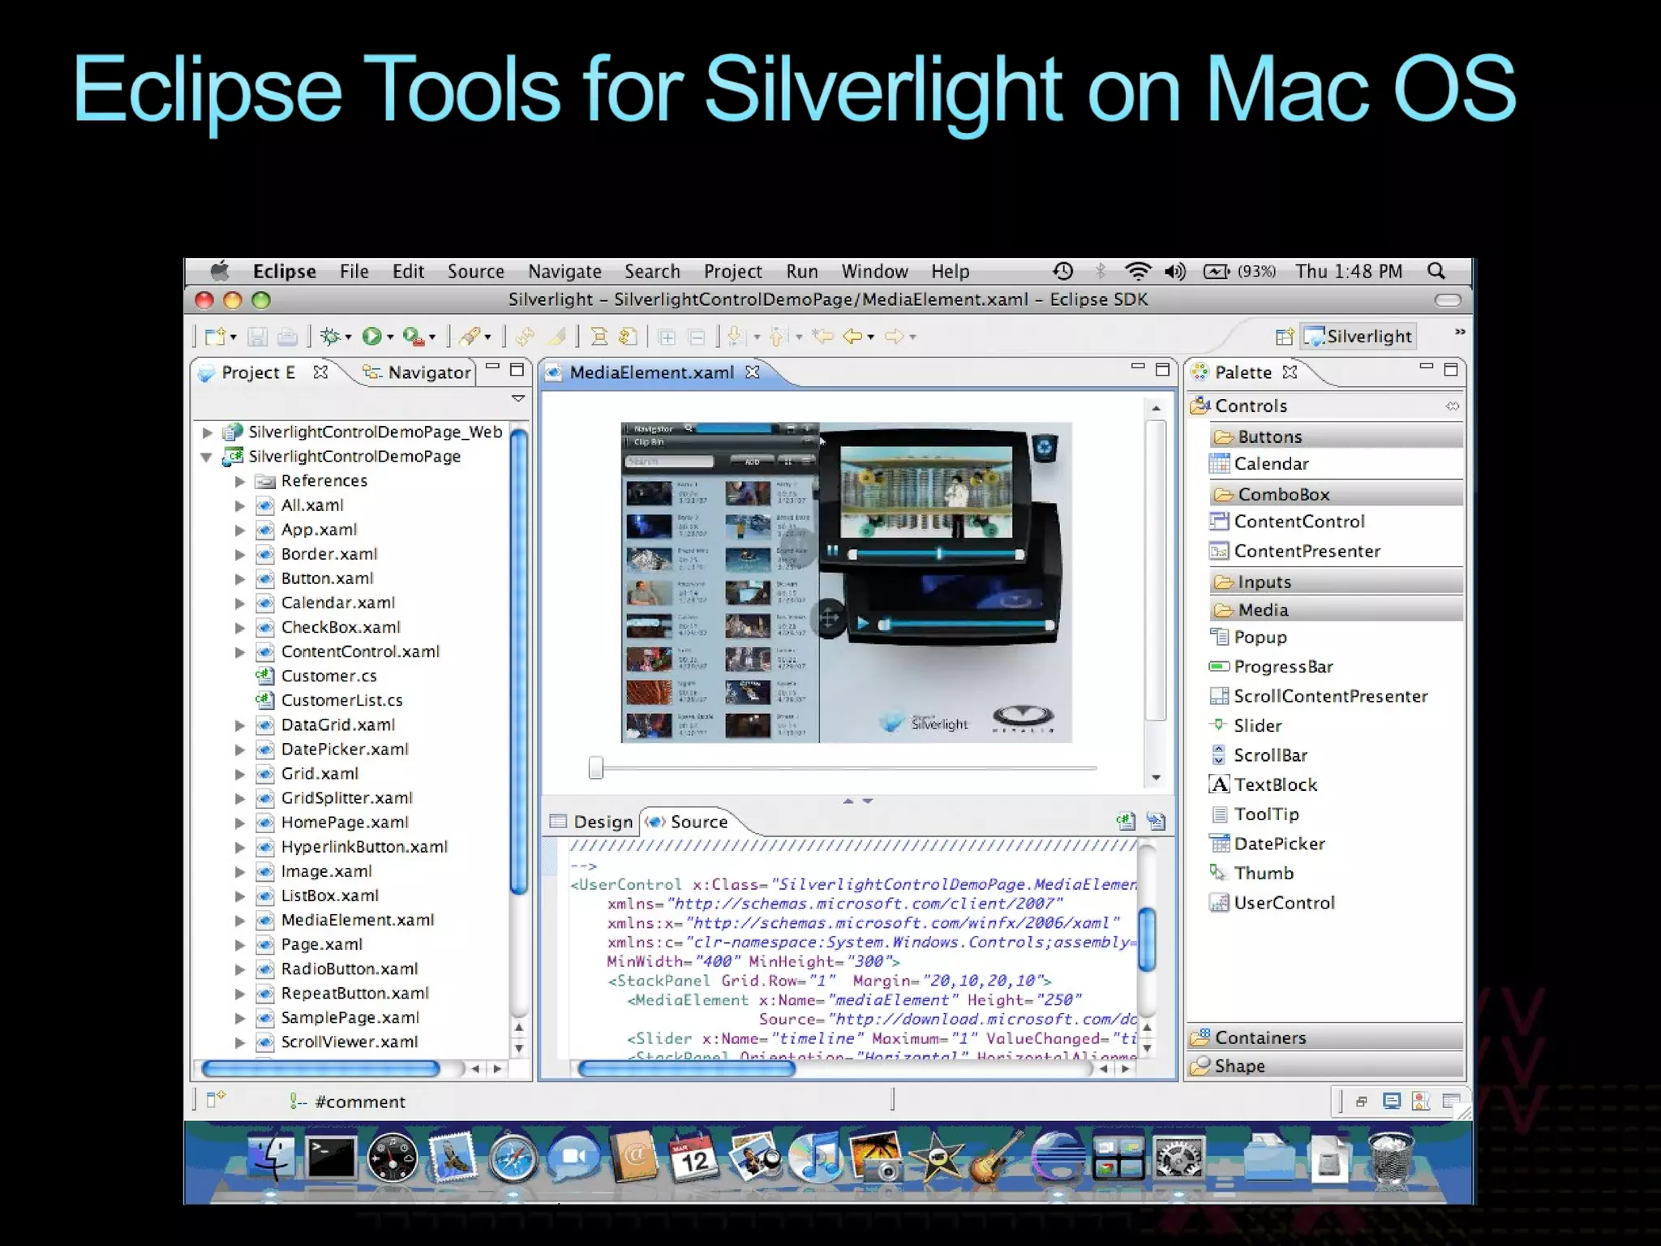Expand the MediaElement.xaml tree node
Screen dimensions: 1661x1246
240,921
